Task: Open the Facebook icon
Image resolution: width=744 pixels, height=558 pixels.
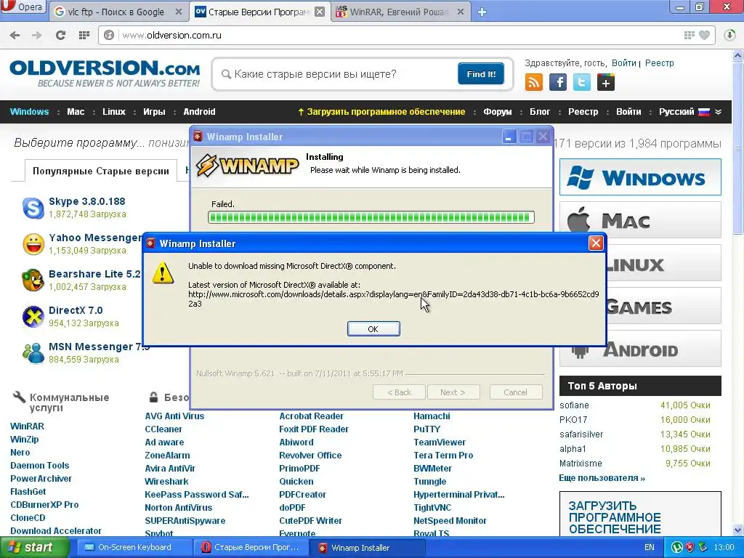Action: point(558,82)
